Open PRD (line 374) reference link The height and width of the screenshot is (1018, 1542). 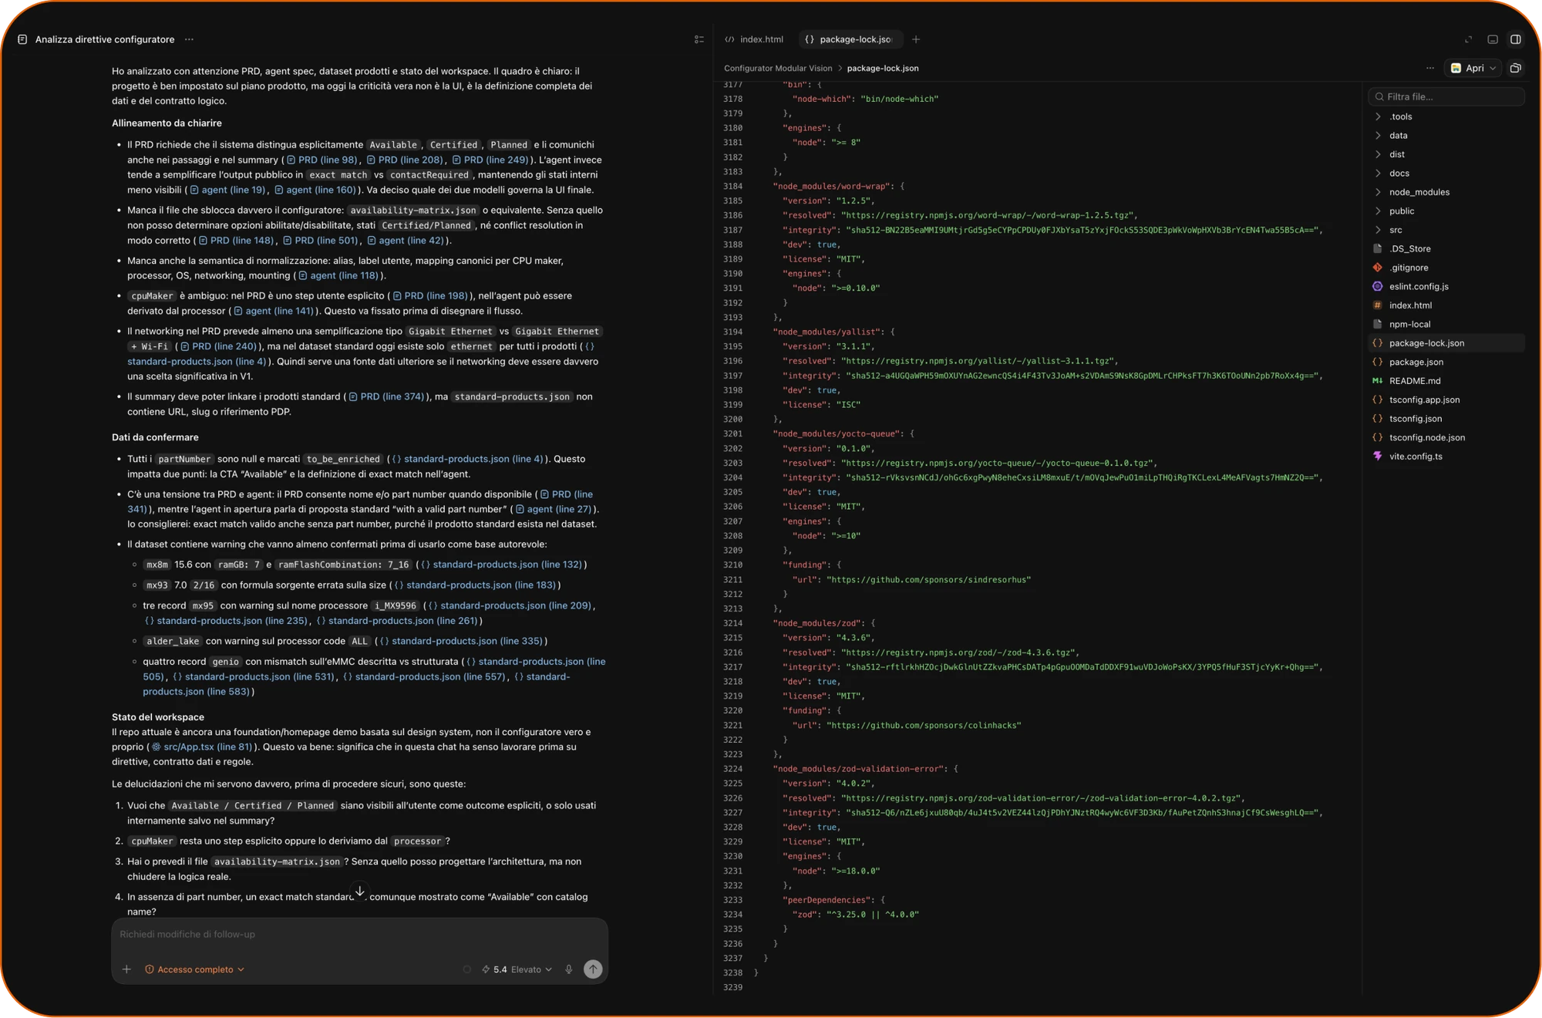coord(386,396)
